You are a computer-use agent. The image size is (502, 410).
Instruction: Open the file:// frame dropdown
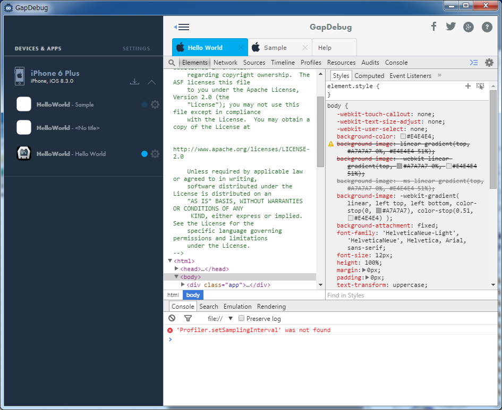231,318
